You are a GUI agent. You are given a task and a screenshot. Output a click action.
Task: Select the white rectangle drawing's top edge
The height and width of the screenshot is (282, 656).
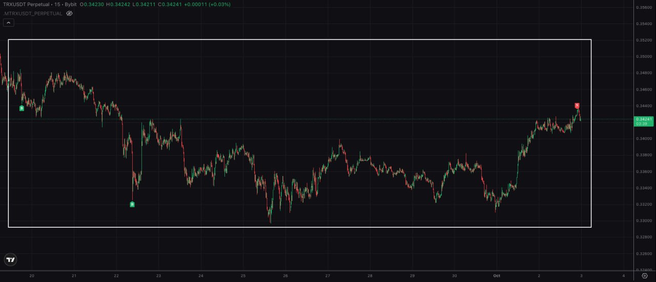299,39
